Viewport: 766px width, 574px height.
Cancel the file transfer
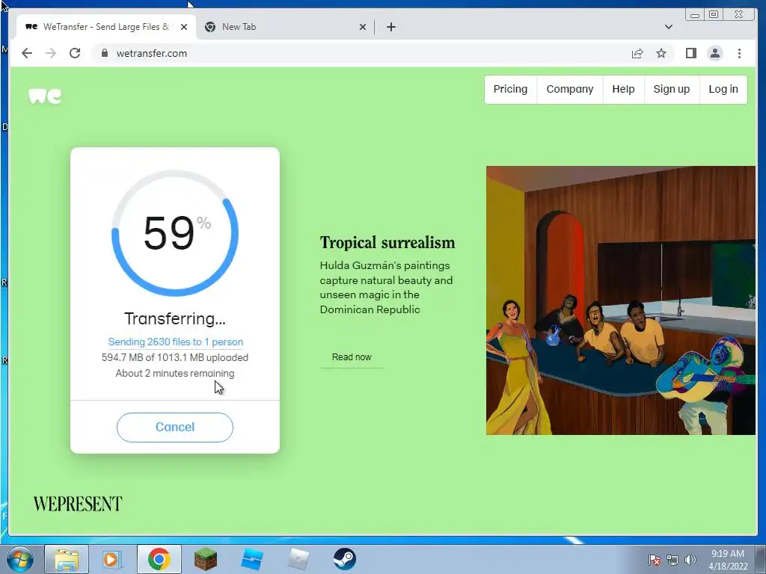pyautogui.click(x=175, y=427)
